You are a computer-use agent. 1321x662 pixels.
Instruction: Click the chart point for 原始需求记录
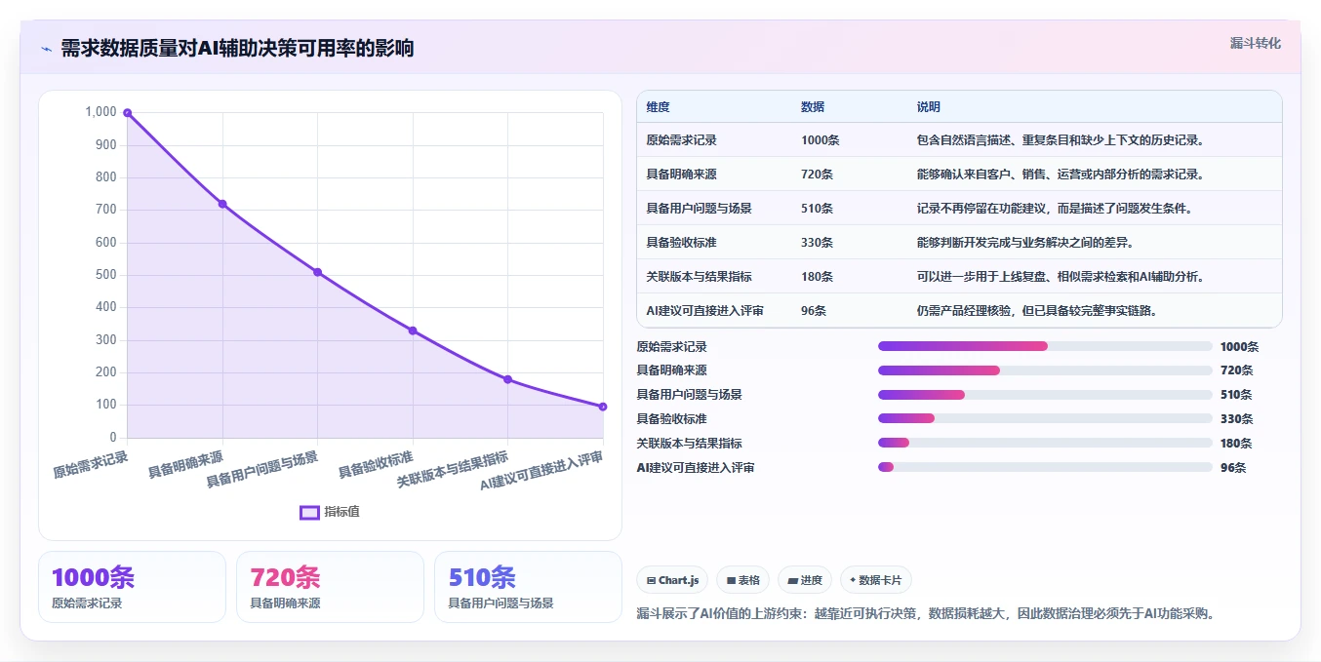point(128,113)
